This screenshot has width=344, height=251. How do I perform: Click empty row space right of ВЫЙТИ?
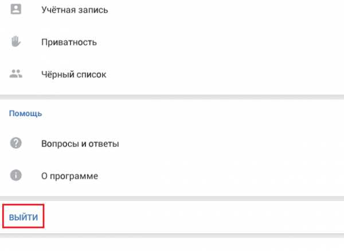(x=194, y=217)
